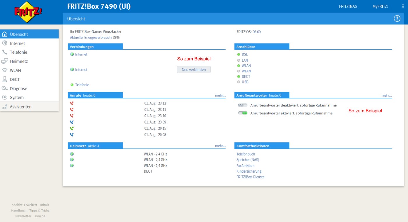This screenshot has width=408, height=222.
Task: Click the LAN link under Anschlüsse
Action: tap(245, 60)
